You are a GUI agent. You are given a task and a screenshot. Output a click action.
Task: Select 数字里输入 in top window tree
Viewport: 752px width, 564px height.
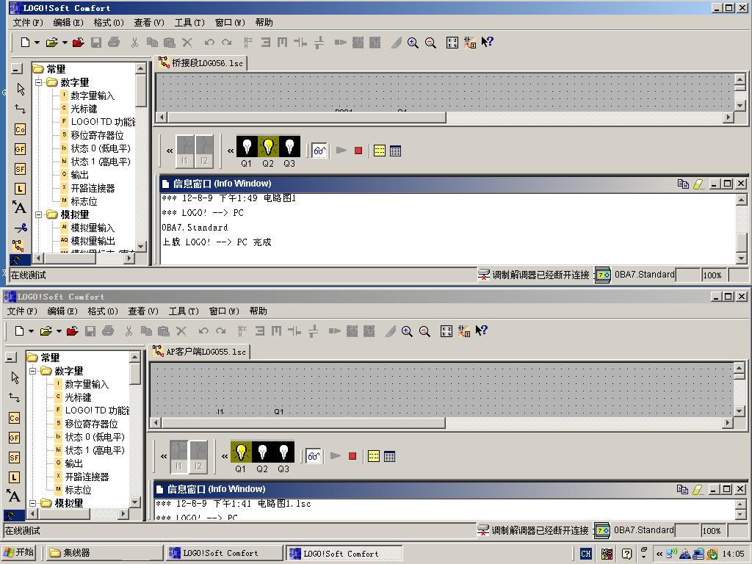[x=93, y=95]
